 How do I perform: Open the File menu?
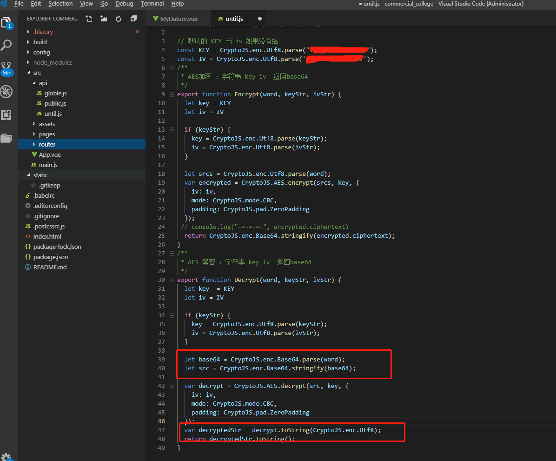pos(19,4)
